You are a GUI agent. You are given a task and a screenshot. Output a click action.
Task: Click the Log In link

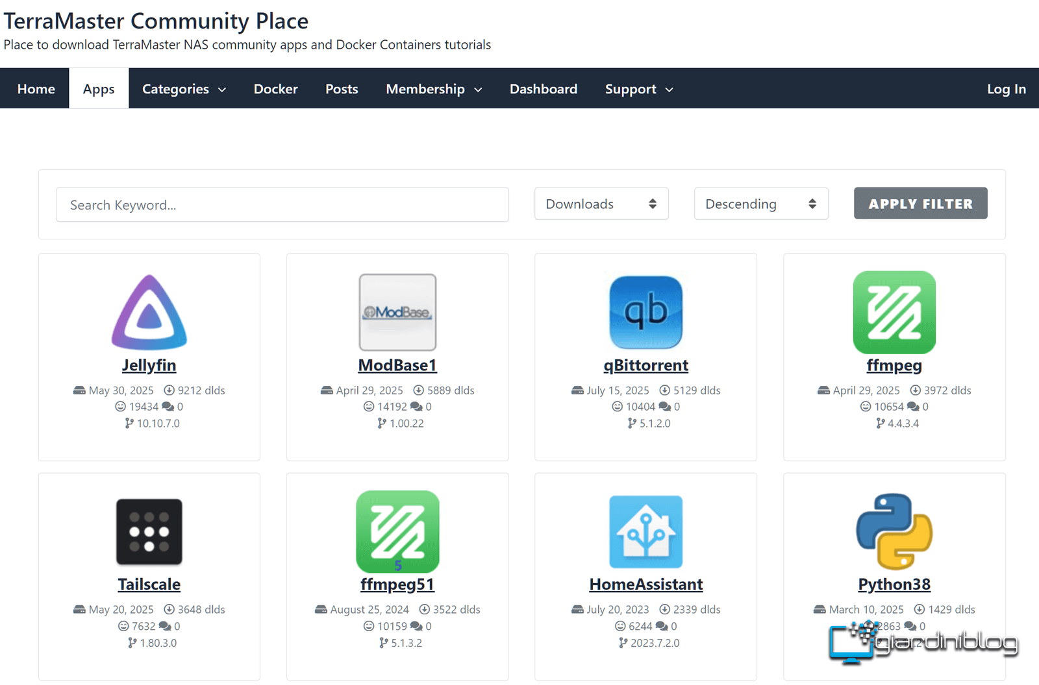(1006, 89)
